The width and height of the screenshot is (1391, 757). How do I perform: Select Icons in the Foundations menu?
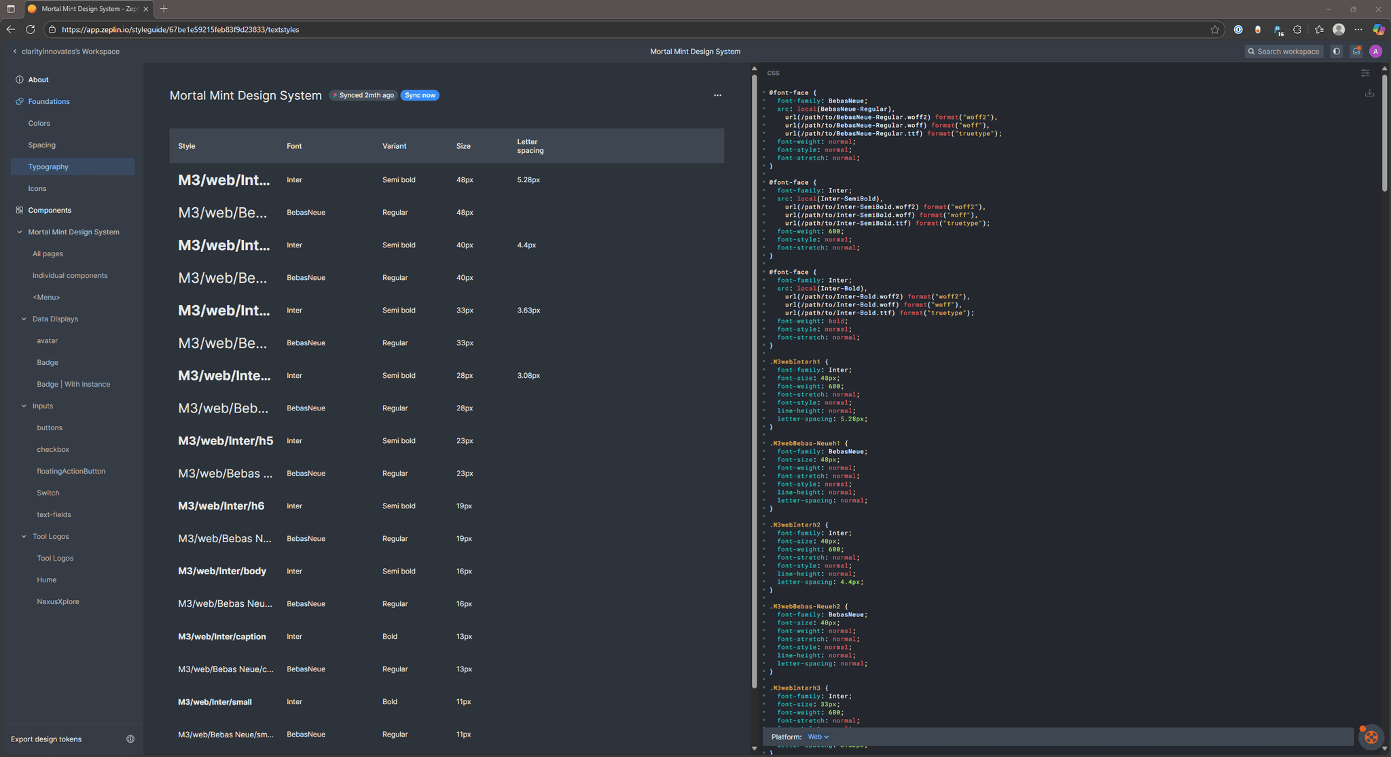click(x=37, y=189)
